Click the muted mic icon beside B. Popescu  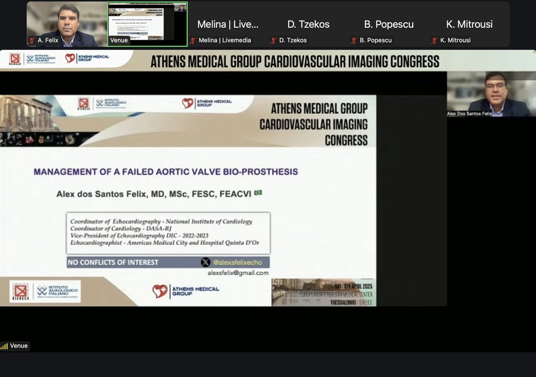[354, 40]
